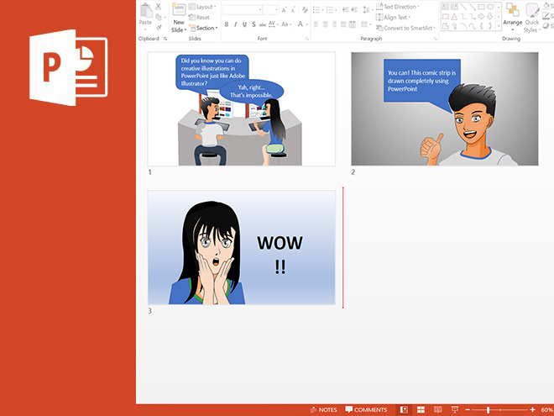Expand the Text Direction dropdown

[x=400, y=7]
